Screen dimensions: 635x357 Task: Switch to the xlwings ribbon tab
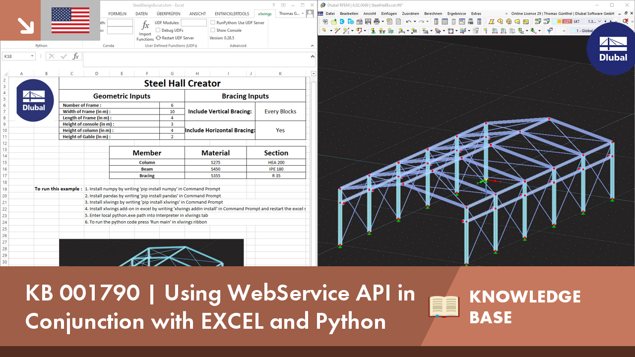264,13
